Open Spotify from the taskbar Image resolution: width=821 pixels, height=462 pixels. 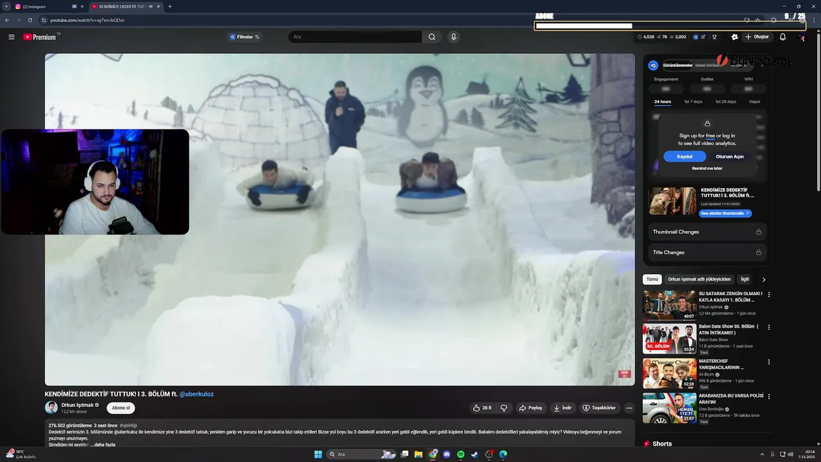461,454
